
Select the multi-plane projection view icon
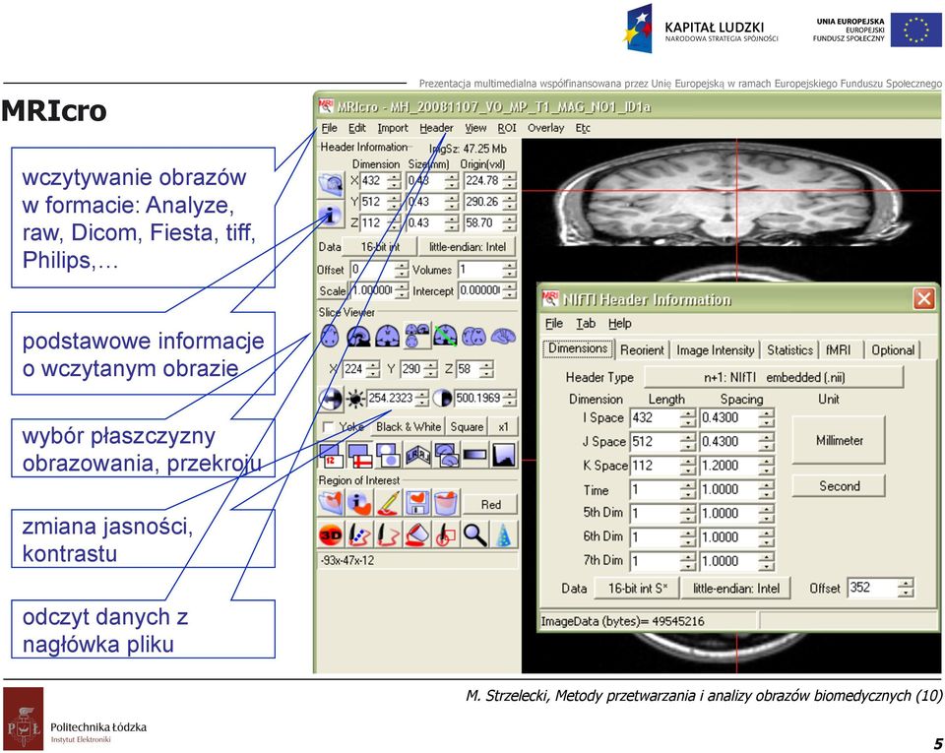[417, 336]
